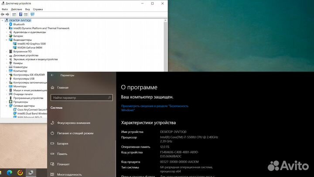Viewport: 314px width, 177px height.
Task: Open the Справка menu
Action: [x=38, y=9]
